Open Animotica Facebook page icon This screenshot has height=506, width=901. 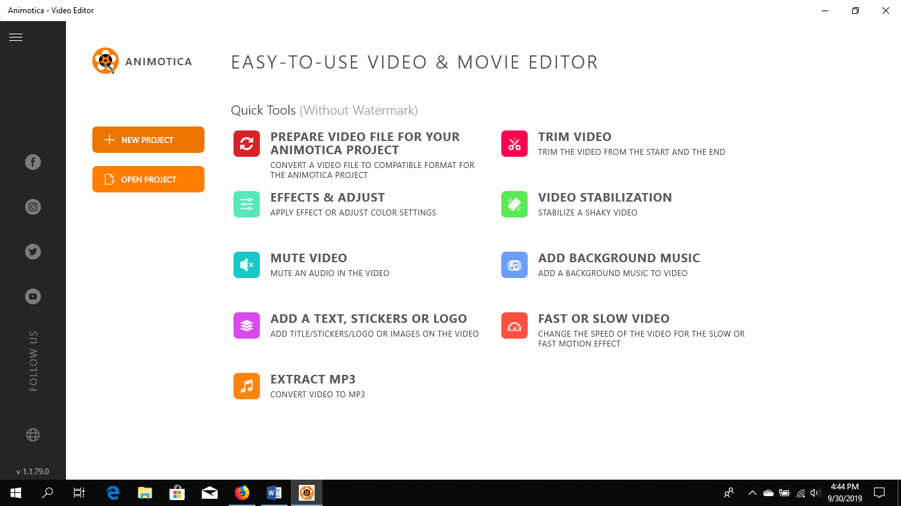click(33, 162)
